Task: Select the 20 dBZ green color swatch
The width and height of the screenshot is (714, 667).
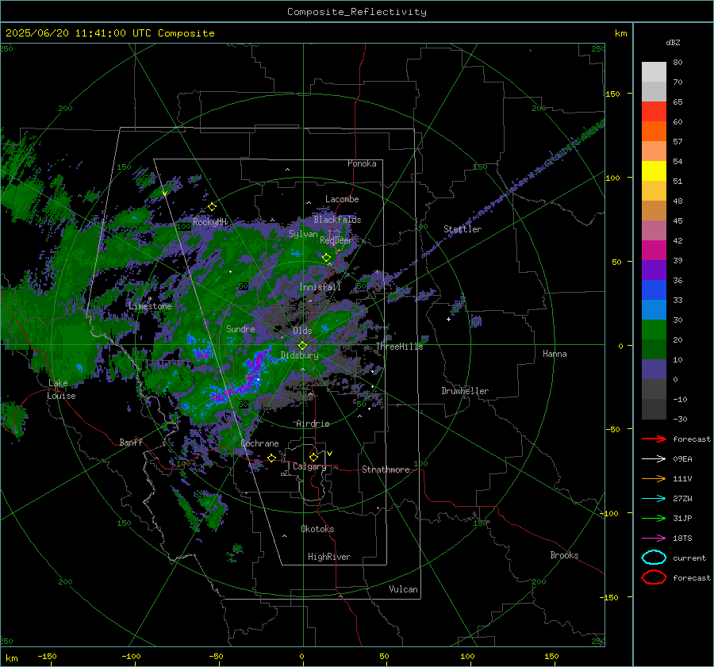Action: 654,330
